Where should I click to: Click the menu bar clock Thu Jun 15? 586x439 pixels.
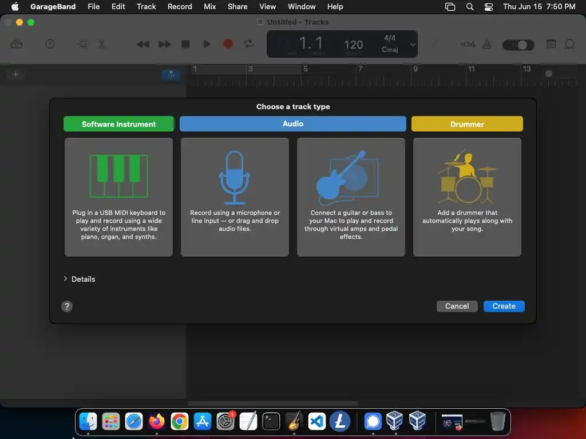(x=539, y=6)
